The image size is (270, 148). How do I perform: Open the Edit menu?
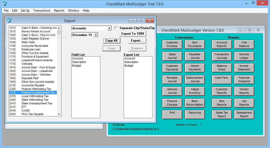coord(15,11)
